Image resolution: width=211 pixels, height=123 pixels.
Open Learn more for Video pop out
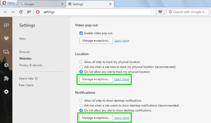(x=122, y=41)
